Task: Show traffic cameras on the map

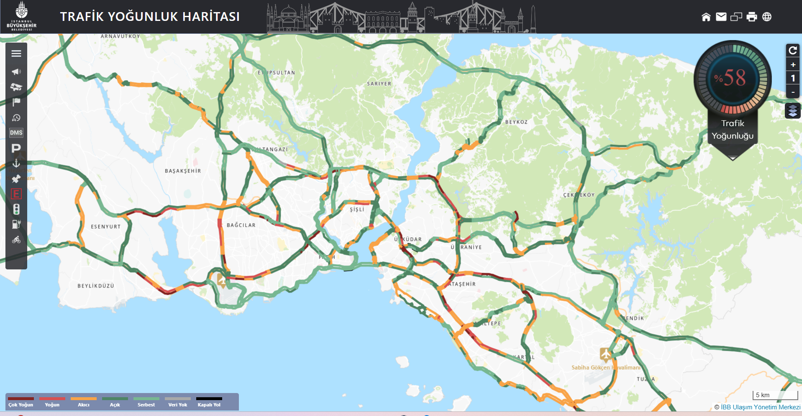Action: [x=16, y=87]
